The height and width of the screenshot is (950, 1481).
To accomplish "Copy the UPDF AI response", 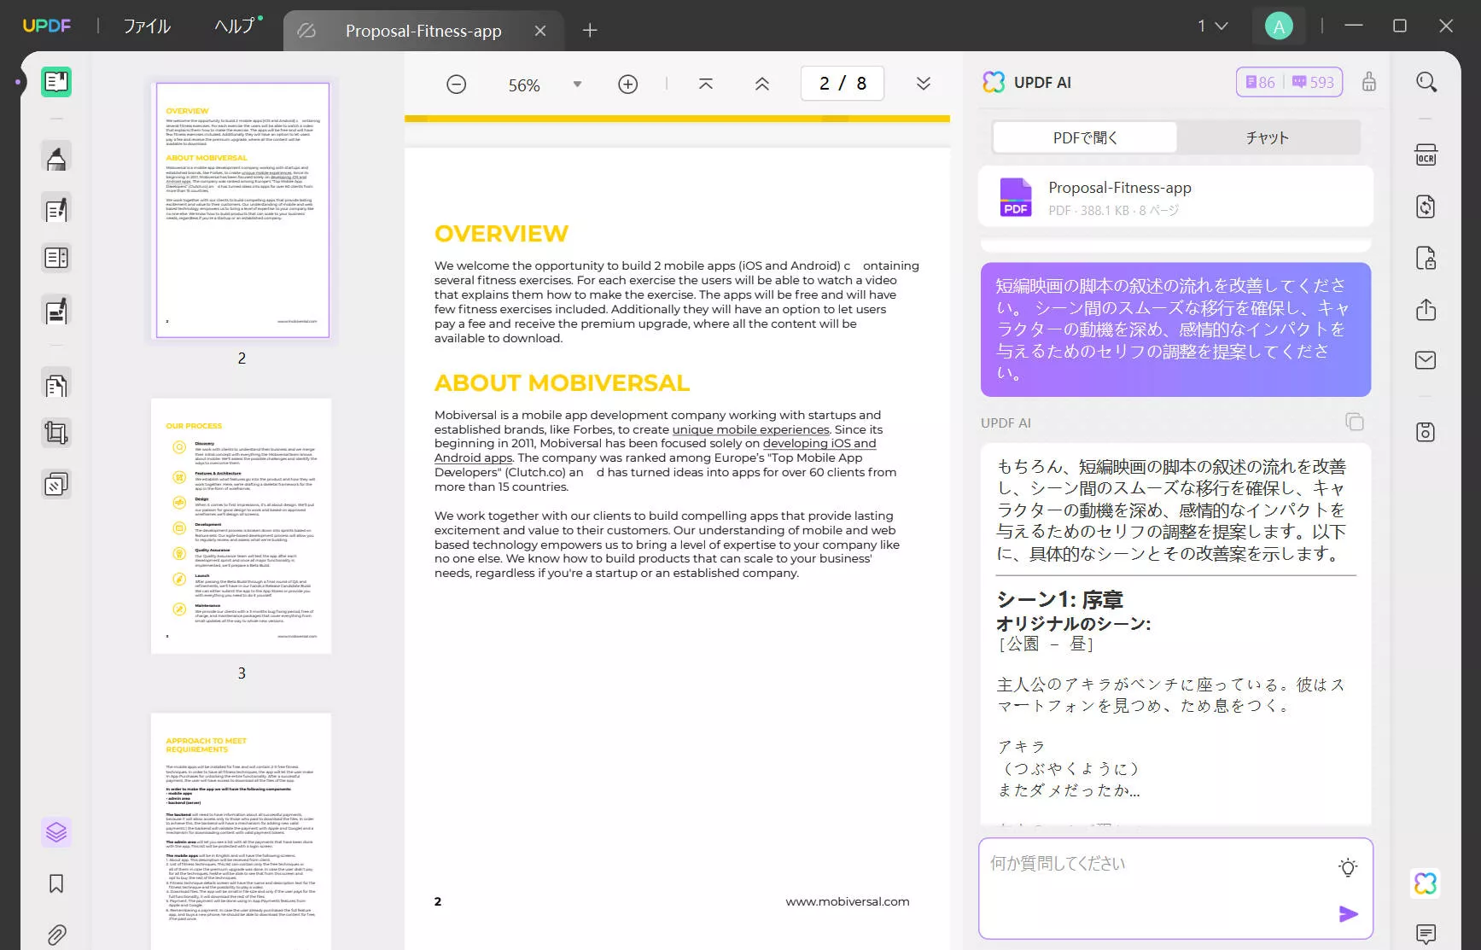I will click(1355, 422).
